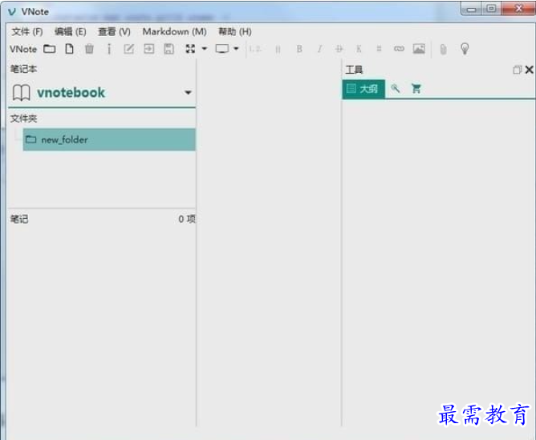536x440 pixels.
Task: Click the notebook book icon
Action: 21,93
